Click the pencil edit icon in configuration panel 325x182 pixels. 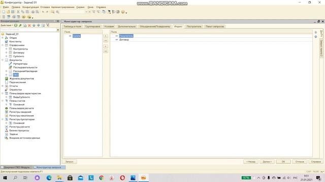point(20,25)
